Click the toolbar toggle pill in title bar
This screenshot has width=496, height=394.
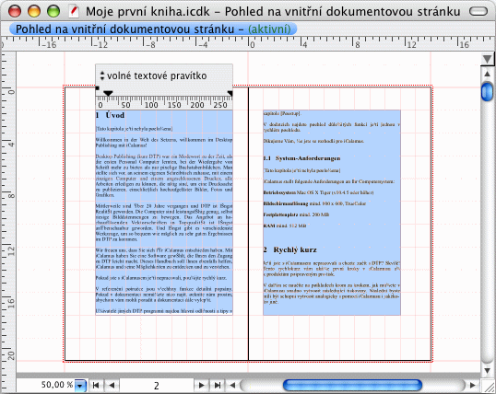(x=478, y=11)
